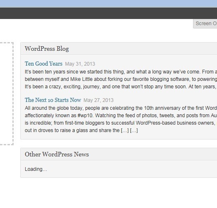The image size is (217, 208).
Task: Open the Ten Good Years post link
Action: (43, 64)
